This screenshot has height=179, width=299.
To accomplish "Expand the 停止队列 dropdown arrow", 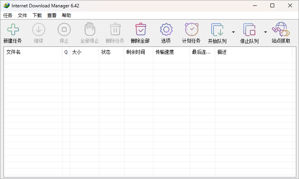I will 265,32.
